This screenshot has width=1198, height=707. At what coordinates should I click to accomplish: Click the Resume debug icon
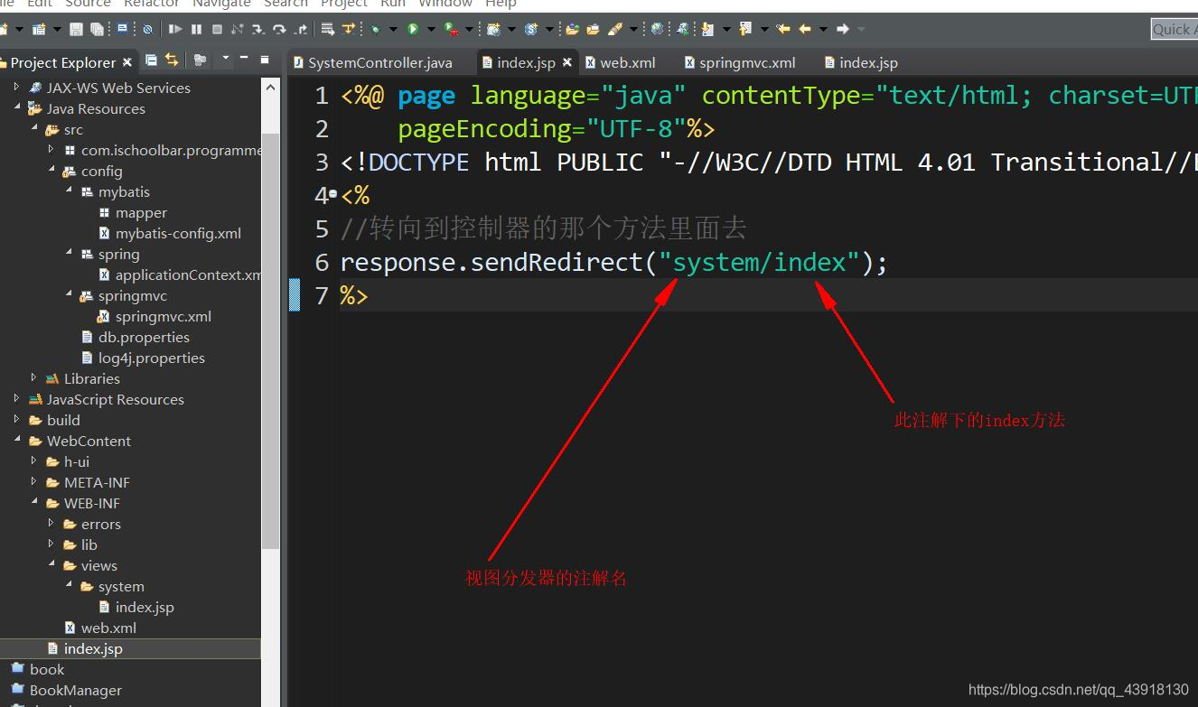(x=175, y=29)
